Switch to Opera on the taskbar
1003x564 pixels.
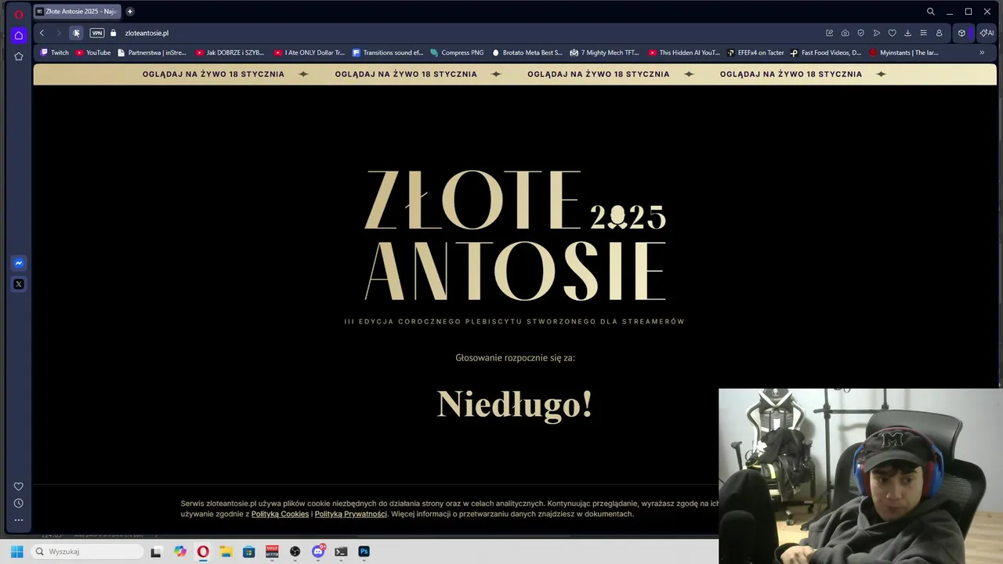click(203, 551)
